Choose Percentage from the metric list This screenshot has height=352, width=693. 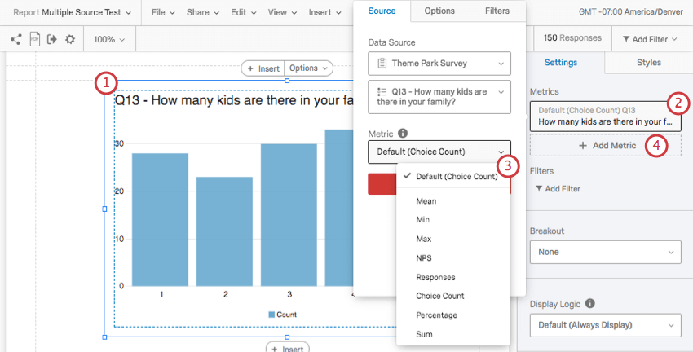[436, 315]
